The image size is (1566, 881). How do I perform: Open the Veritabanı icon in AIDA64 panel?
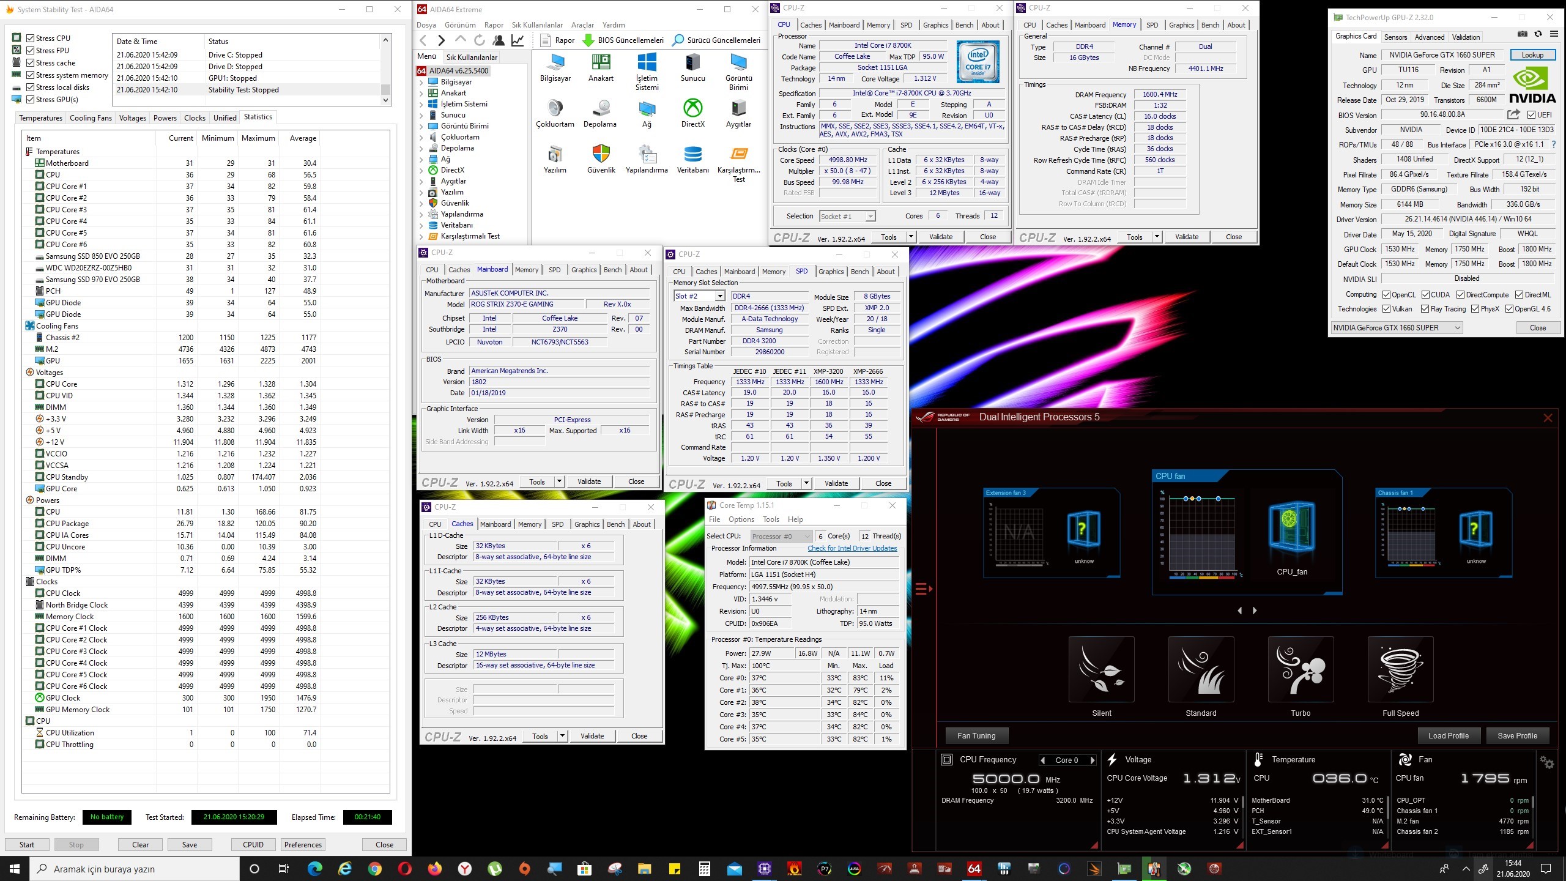point(692,154)
